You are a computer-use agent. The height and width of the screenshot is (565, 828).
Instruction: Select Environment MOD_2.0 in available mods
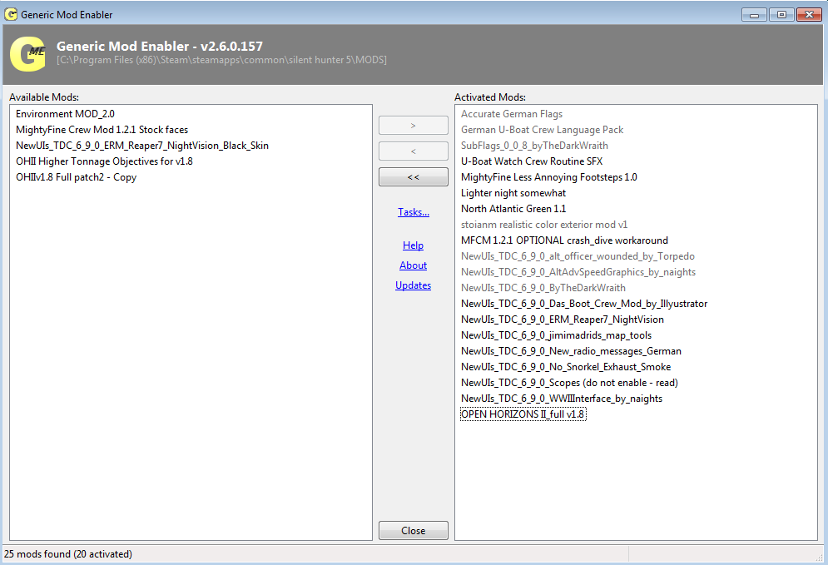[65, 114]
